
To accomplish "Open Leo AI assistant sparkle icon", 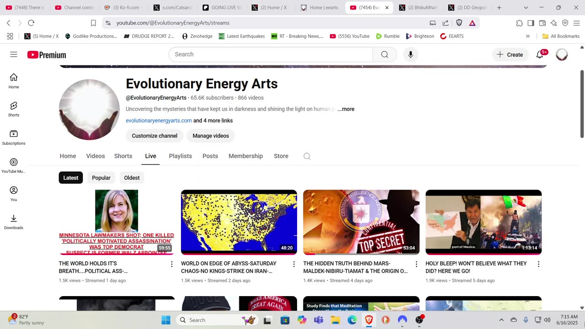I will (x=554, y=23).
